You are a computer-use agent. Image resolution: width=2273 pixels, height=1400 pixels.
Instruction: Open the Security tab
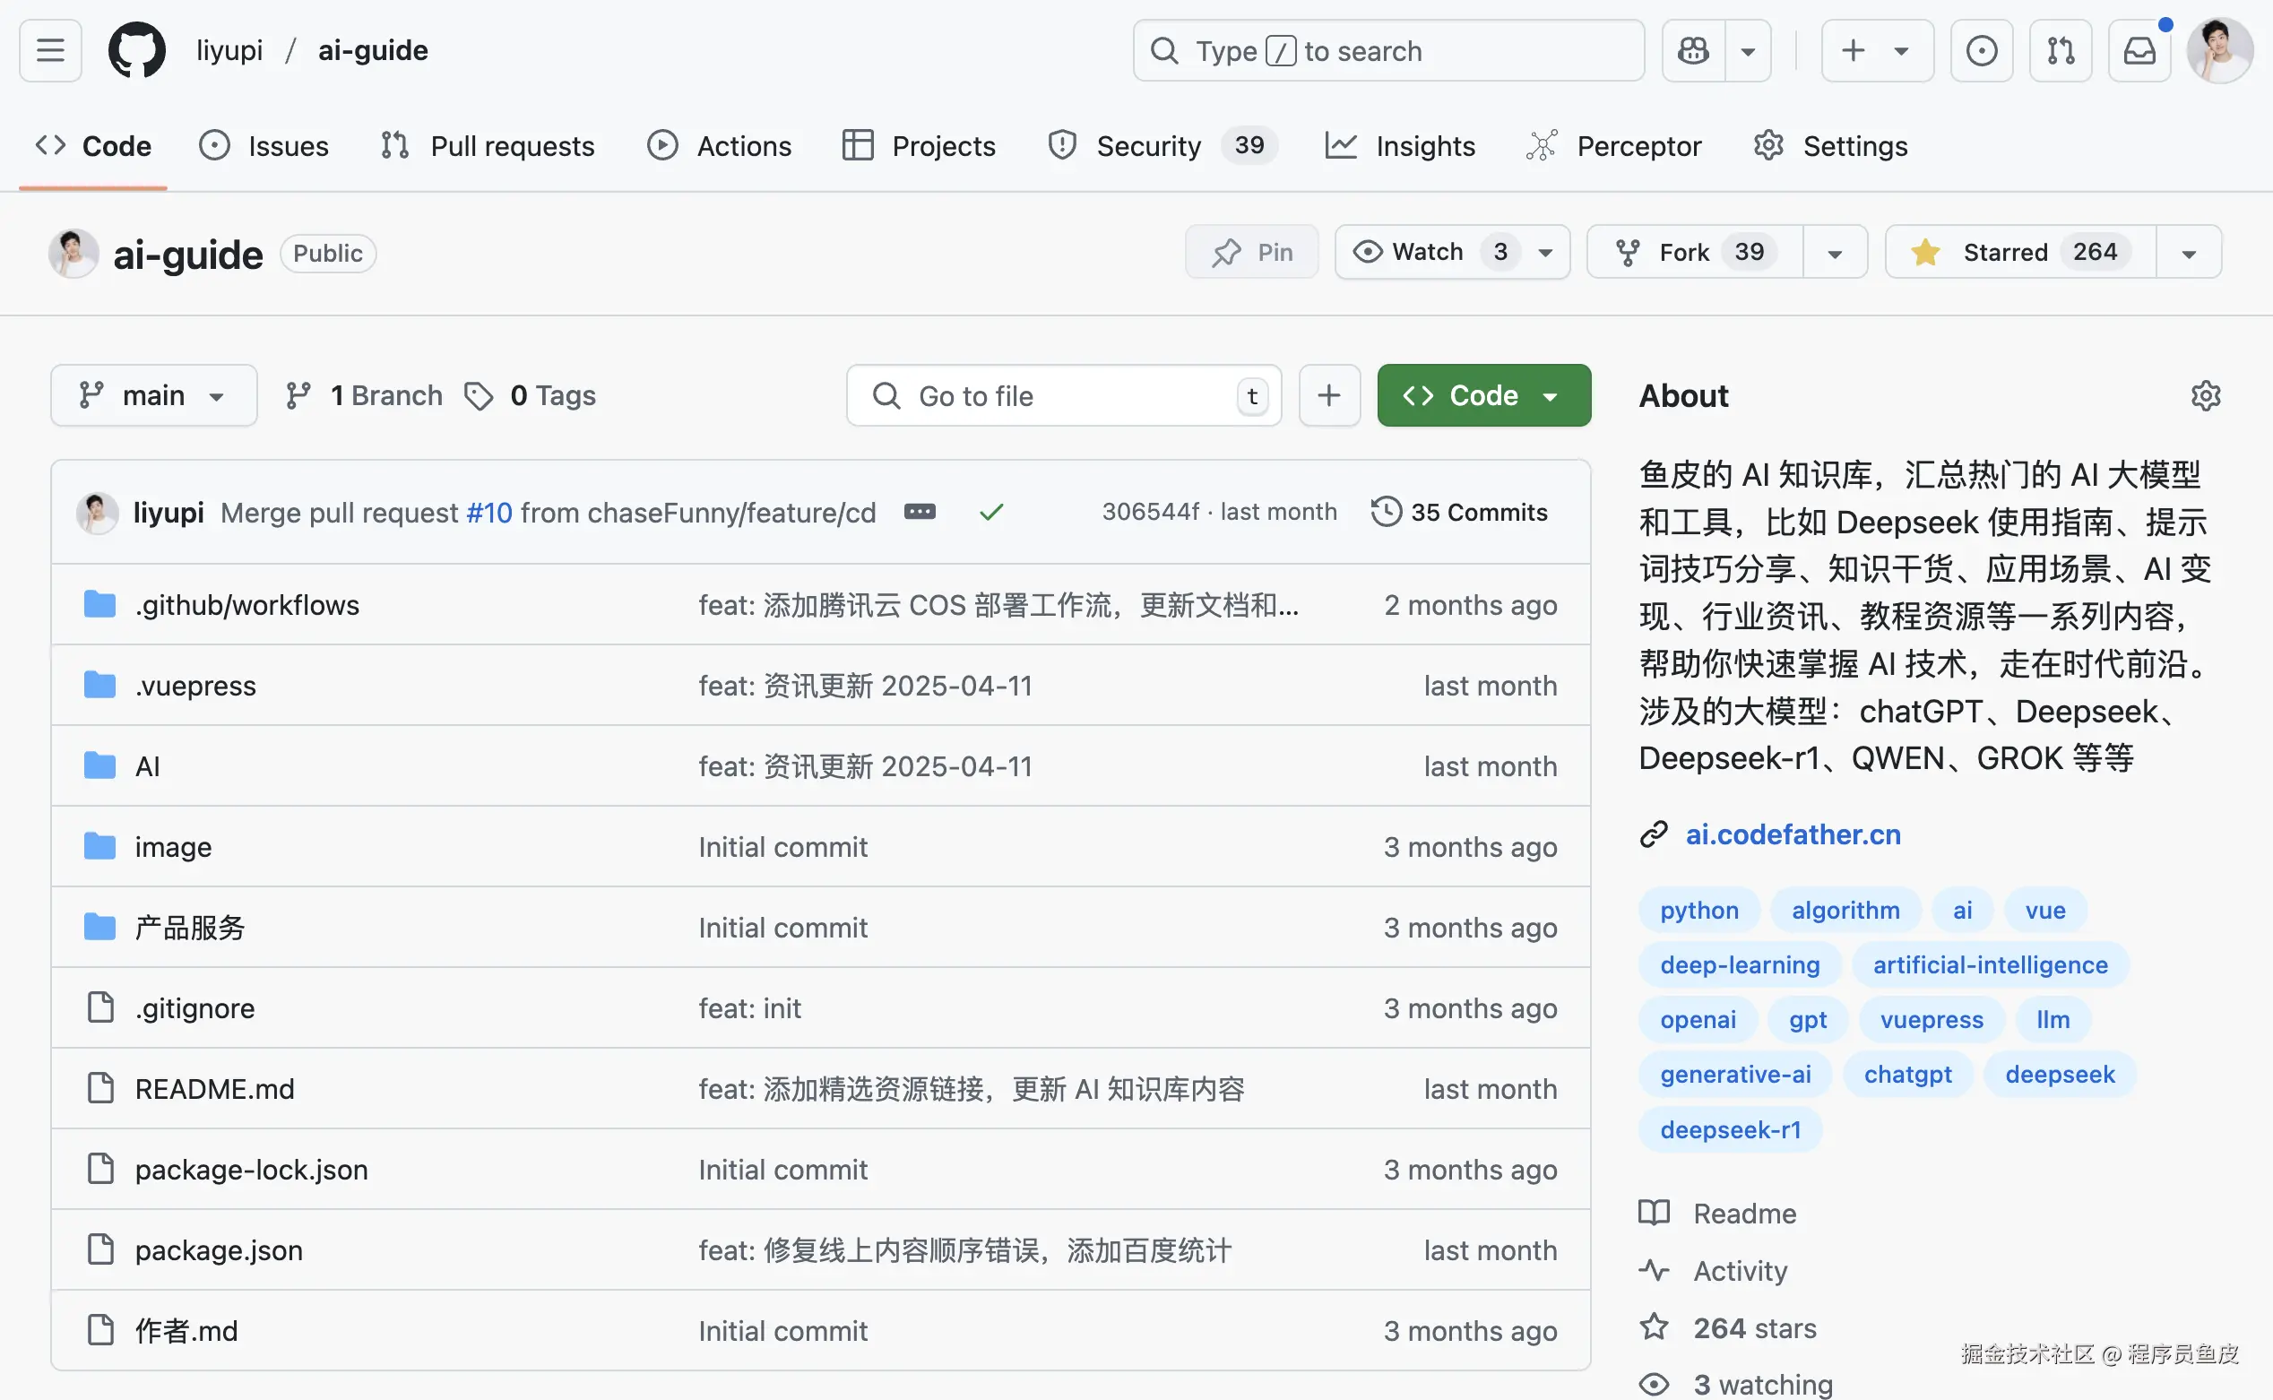[x=1148, y=146]
